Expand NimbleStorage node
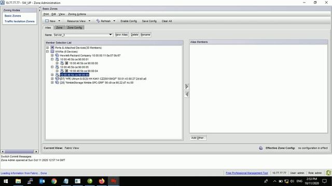Screen dimensions: 332x186 [x=52, y=83]
